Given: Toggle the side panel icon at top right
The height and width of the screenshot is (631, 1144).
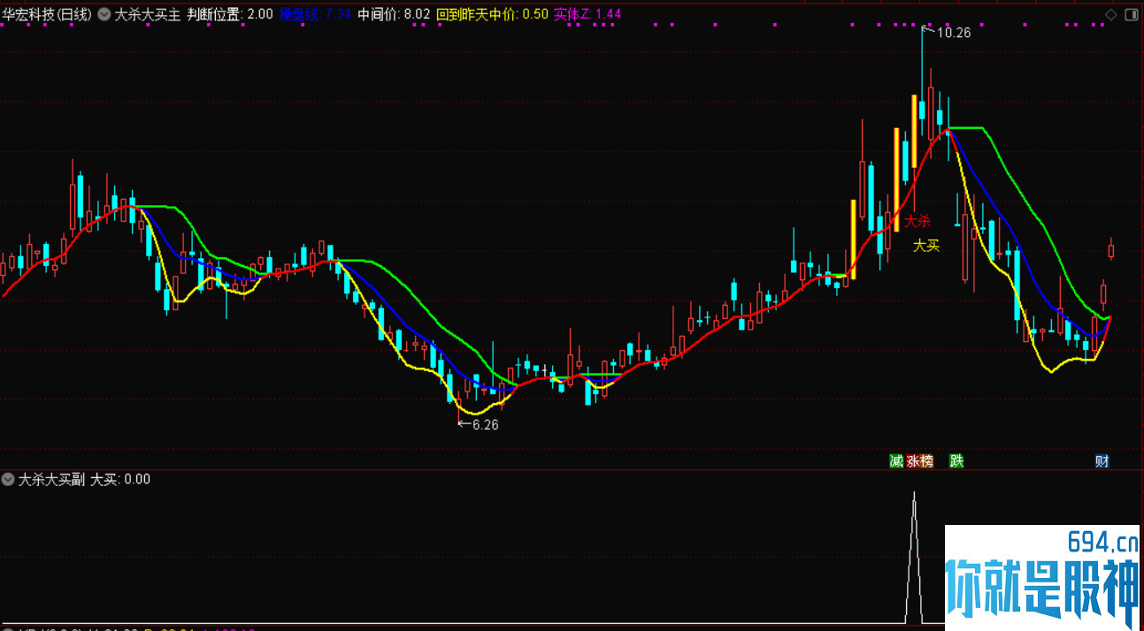Looking at the screenshot, I should (x=1132, y=14).
